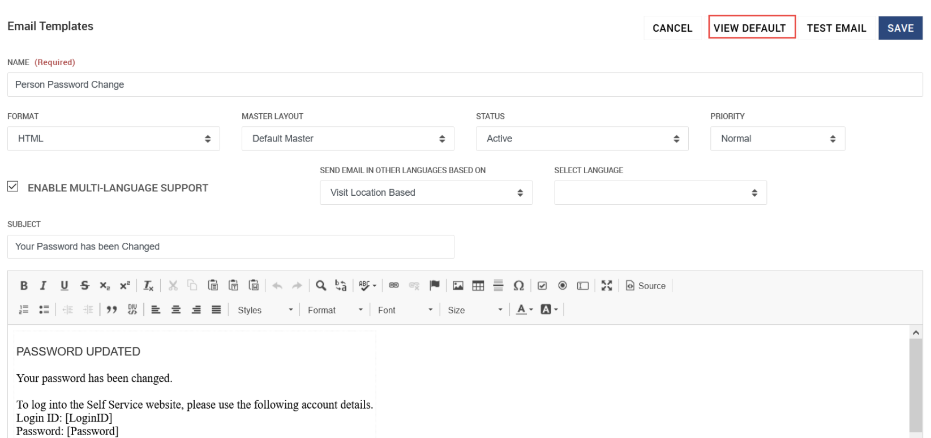Expand the Status dropdown showing Active
Screen dimensions: 931x438
tap(582, 139)
